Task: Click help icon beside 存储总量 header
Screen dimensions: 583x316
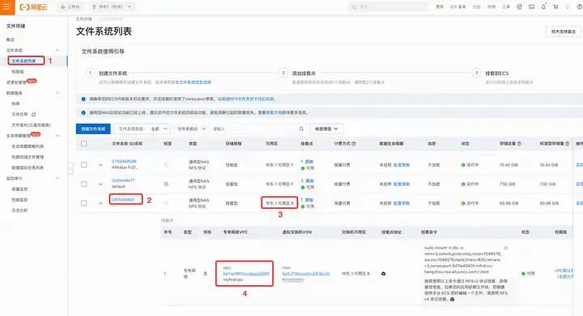Action: pyautogui.click(x=519, y=144)
